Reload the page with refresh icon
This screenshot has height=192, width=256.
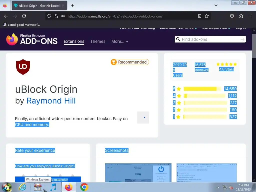point(24,16)
